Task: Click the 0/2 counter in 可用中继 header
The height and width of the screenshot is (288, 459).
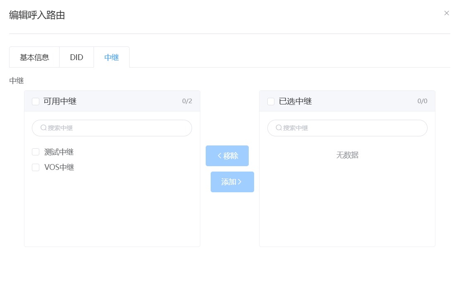Action: coord(187,101)
